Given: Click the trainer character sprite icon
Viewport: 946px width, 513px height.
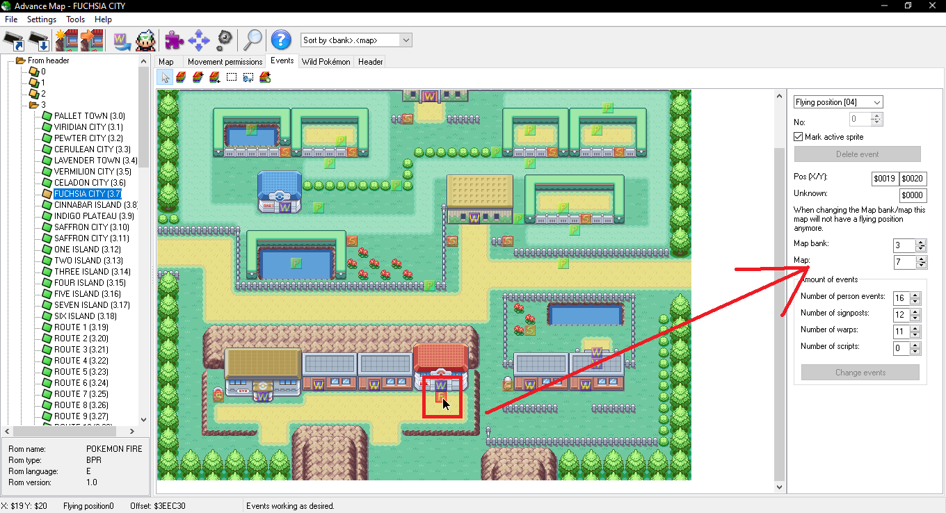Looking at the screenshot, I should point(145,40).
